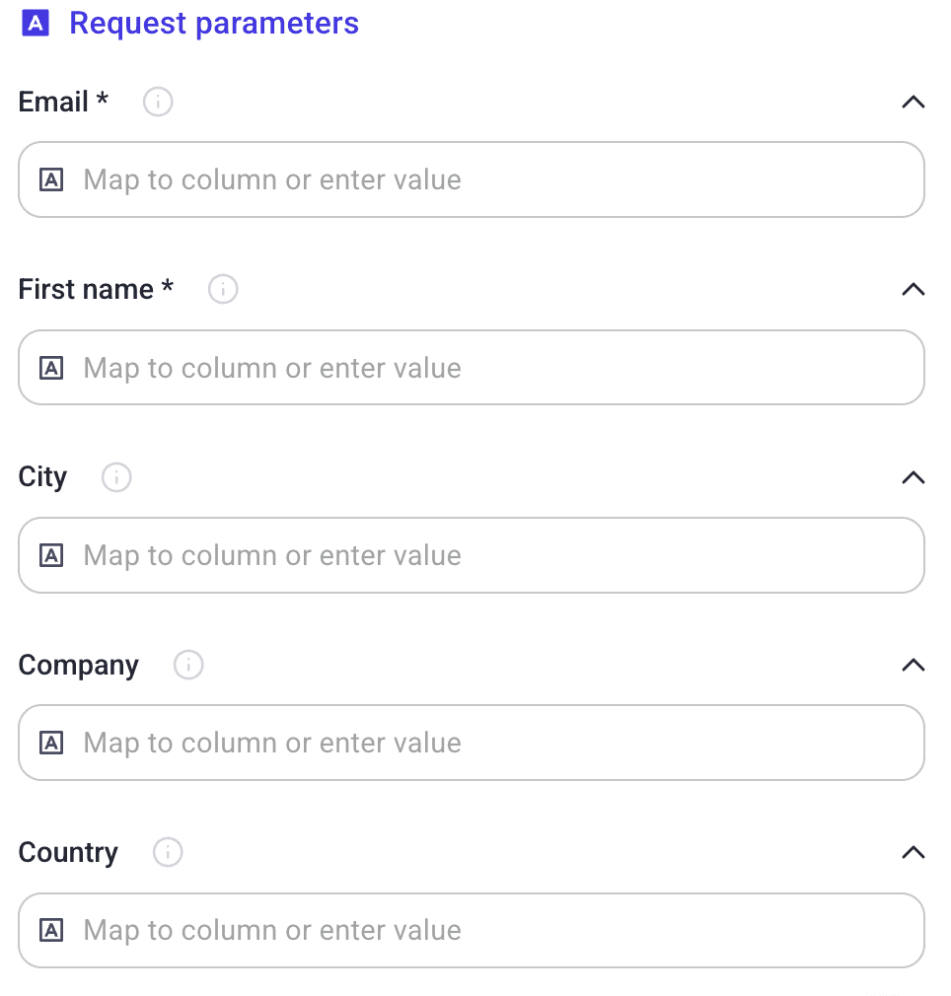Image resolution: width=951 pixels, height=996 pixels.
Task: Click the "A" icon inside the City input
Action: coord(50,555)
